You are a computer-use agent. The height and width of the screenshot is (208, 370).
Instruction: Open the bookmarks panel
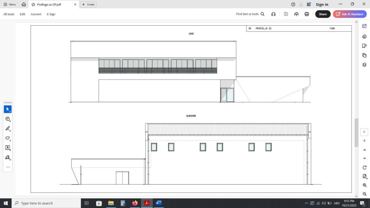[x=364, y=46]
